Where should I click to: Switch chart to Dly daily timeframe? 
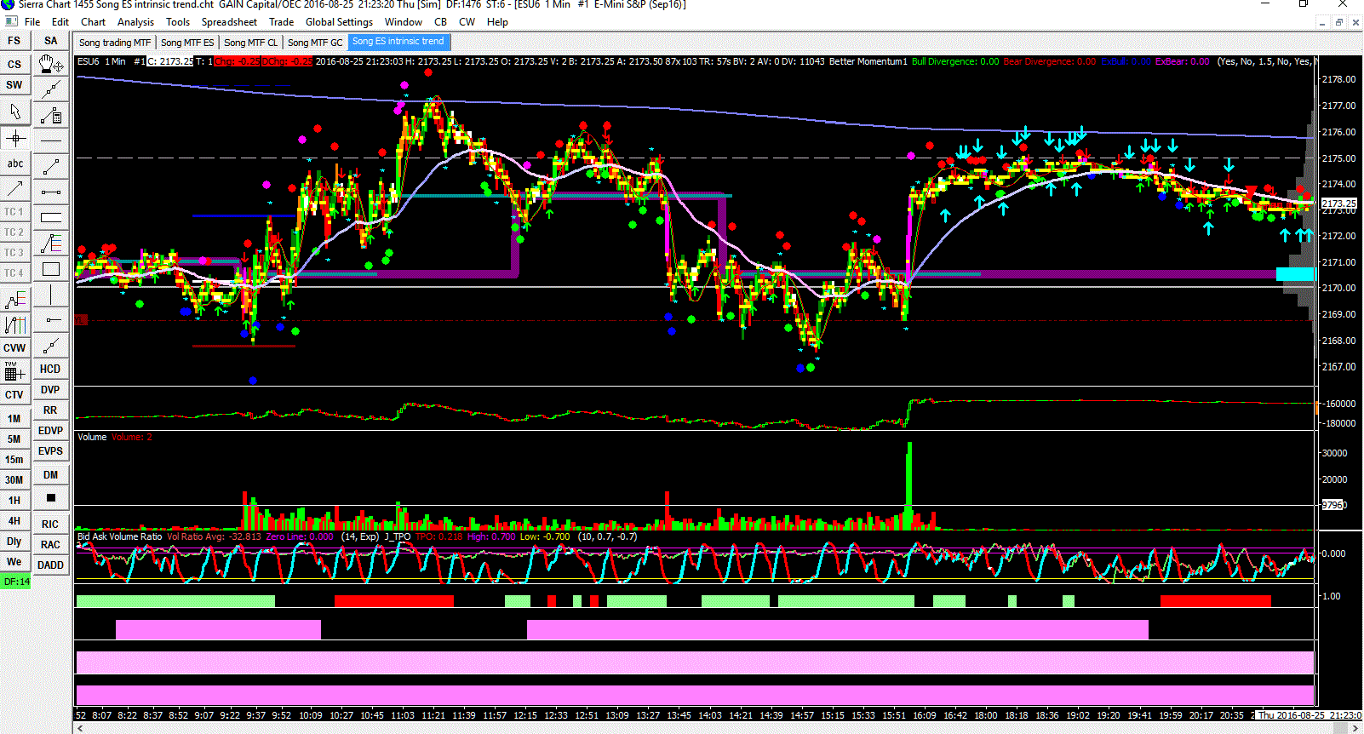(14, 542)
